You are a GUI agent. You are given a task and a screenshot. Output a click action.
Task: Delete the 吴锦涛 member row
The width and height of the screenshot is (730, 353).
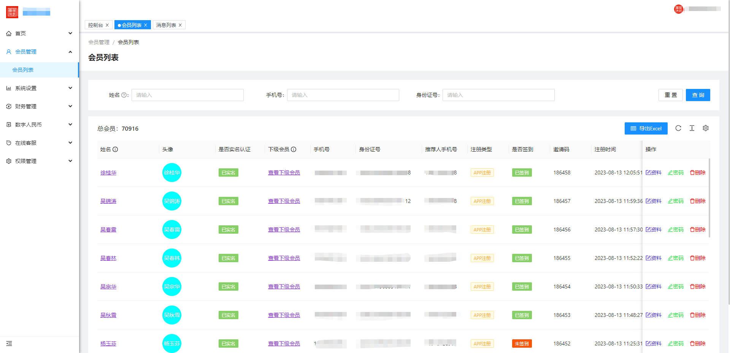coord(698,201)
